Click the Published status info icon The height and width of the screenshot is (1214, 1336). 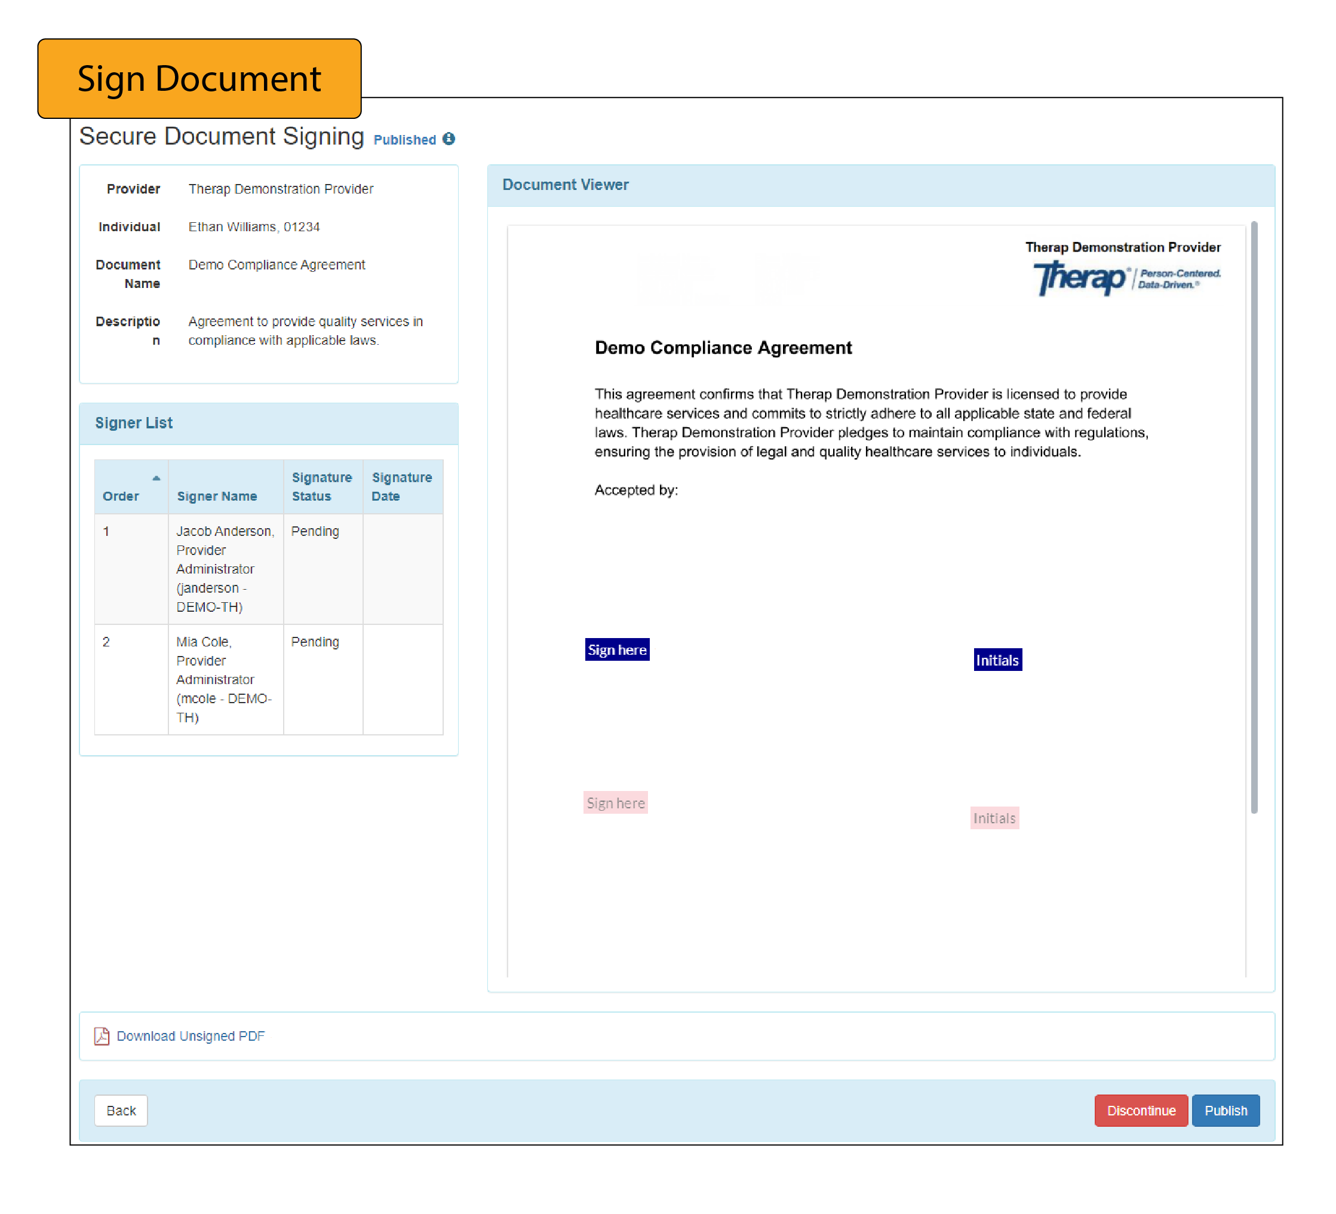449,139
